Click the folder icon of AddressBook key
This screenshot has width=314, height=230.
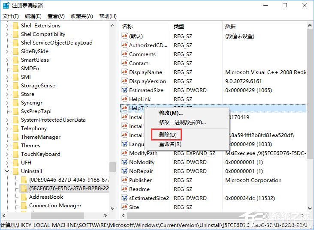(24, 197)
